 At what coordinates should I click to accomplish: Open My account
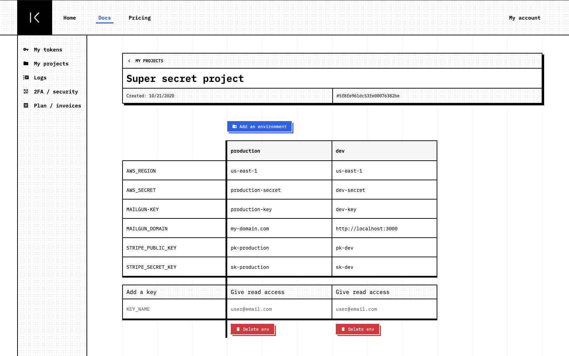coord(525,18)
